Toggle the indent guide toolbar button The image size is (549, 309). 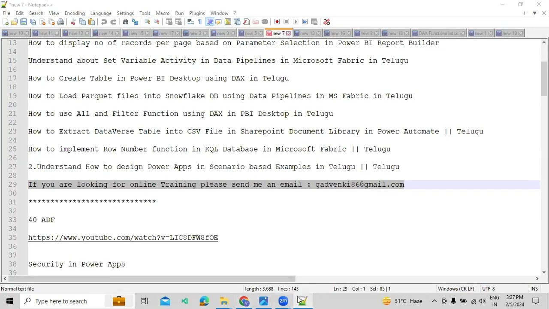pos(210,22)
